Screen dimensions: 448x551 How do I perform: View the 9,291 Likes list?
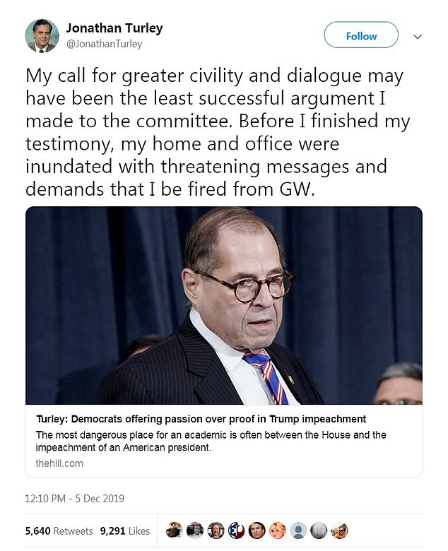(x=124, y=531)
